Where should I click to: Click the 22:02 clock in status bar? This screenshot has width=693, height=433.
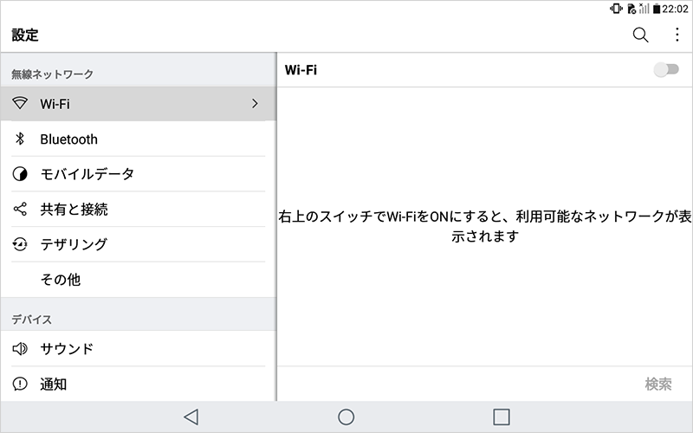pyautogui.click(x=675, y=9)
